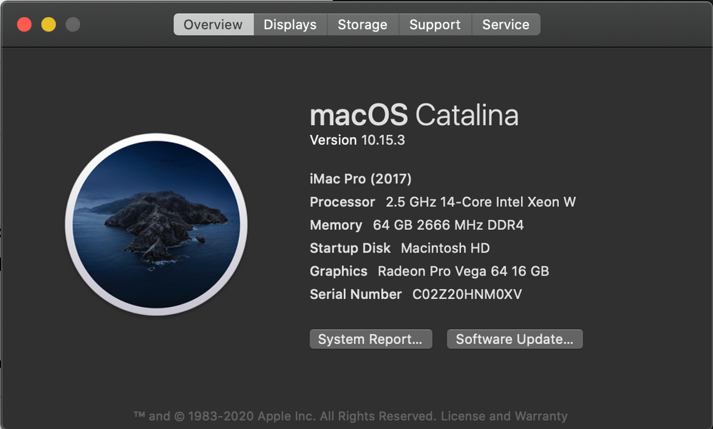This screenshot has width=713, height=429.
Task: Open the Storage tab
Action: [x=363, y=24]
